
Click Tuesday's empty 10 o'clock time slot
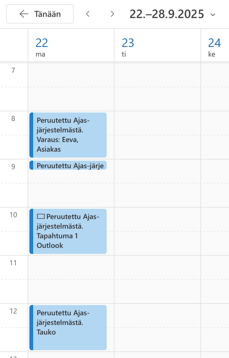point(157,231)
